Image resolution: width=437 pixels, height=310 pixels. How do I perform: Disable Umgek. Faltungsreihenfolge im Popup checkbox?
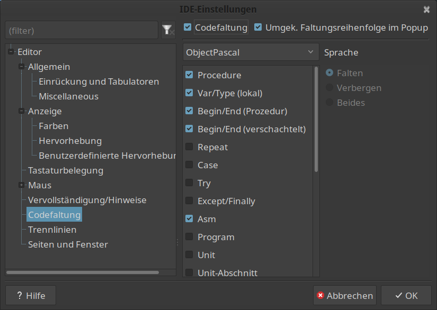tap(258, 28)
